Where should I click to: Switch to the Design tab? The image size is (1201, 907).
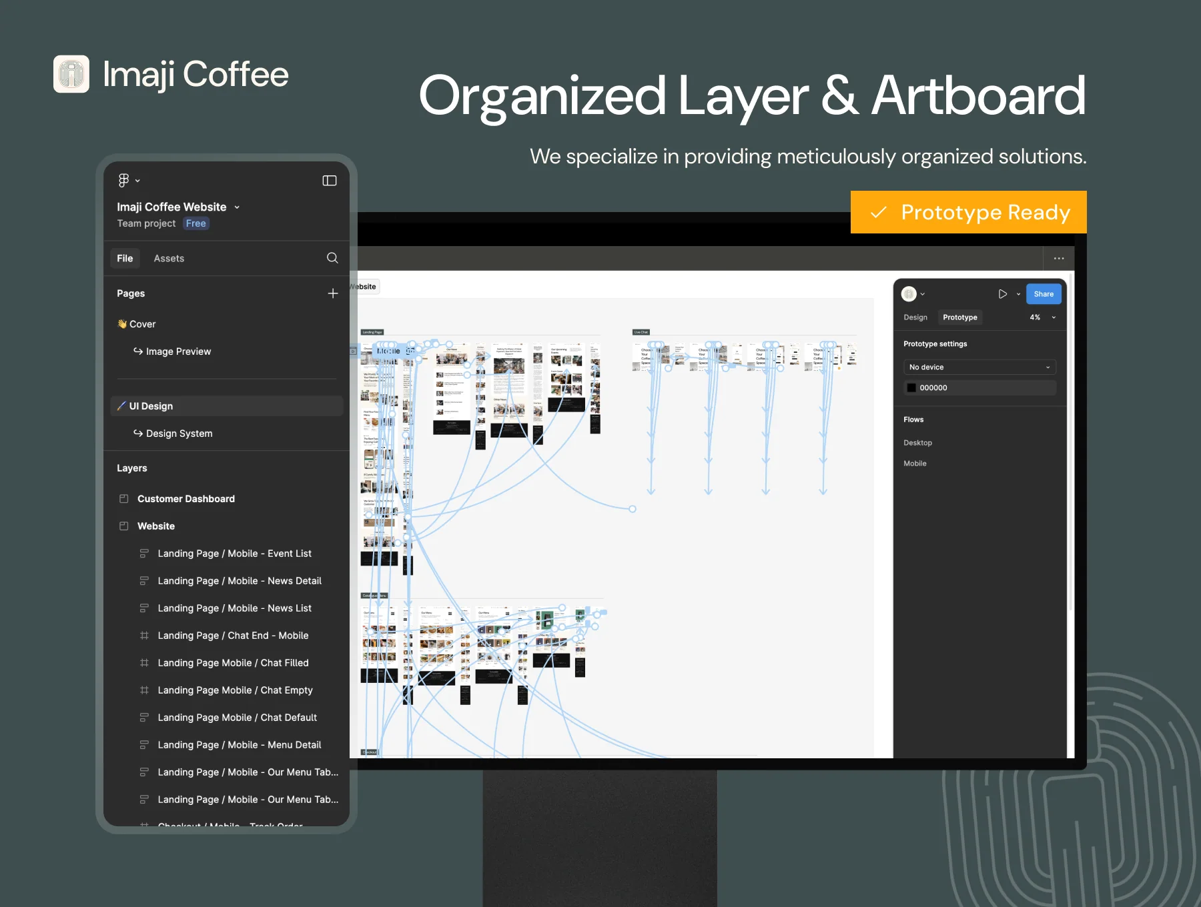[915, 317]
